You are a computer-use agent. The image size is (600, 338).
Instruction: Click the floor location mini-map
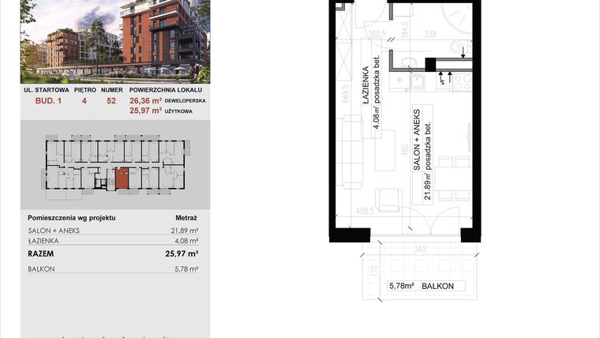point(115,165)
